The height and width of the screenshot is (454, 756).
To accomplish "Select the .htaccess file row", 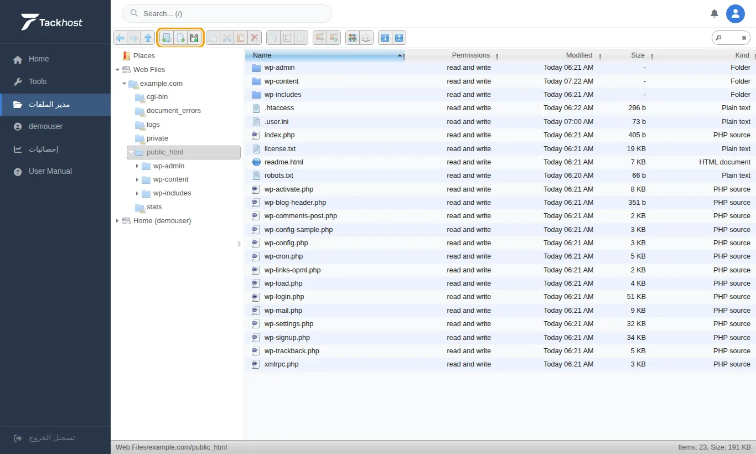I will pos(500,108).
